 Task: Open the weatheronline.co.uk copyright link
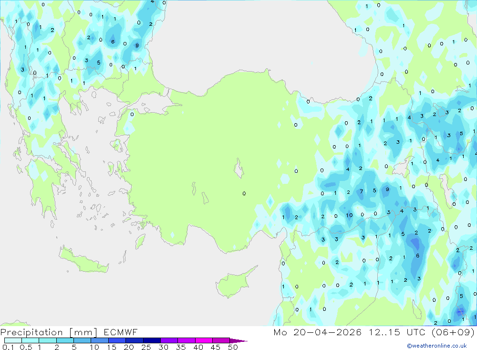(436, 346)
